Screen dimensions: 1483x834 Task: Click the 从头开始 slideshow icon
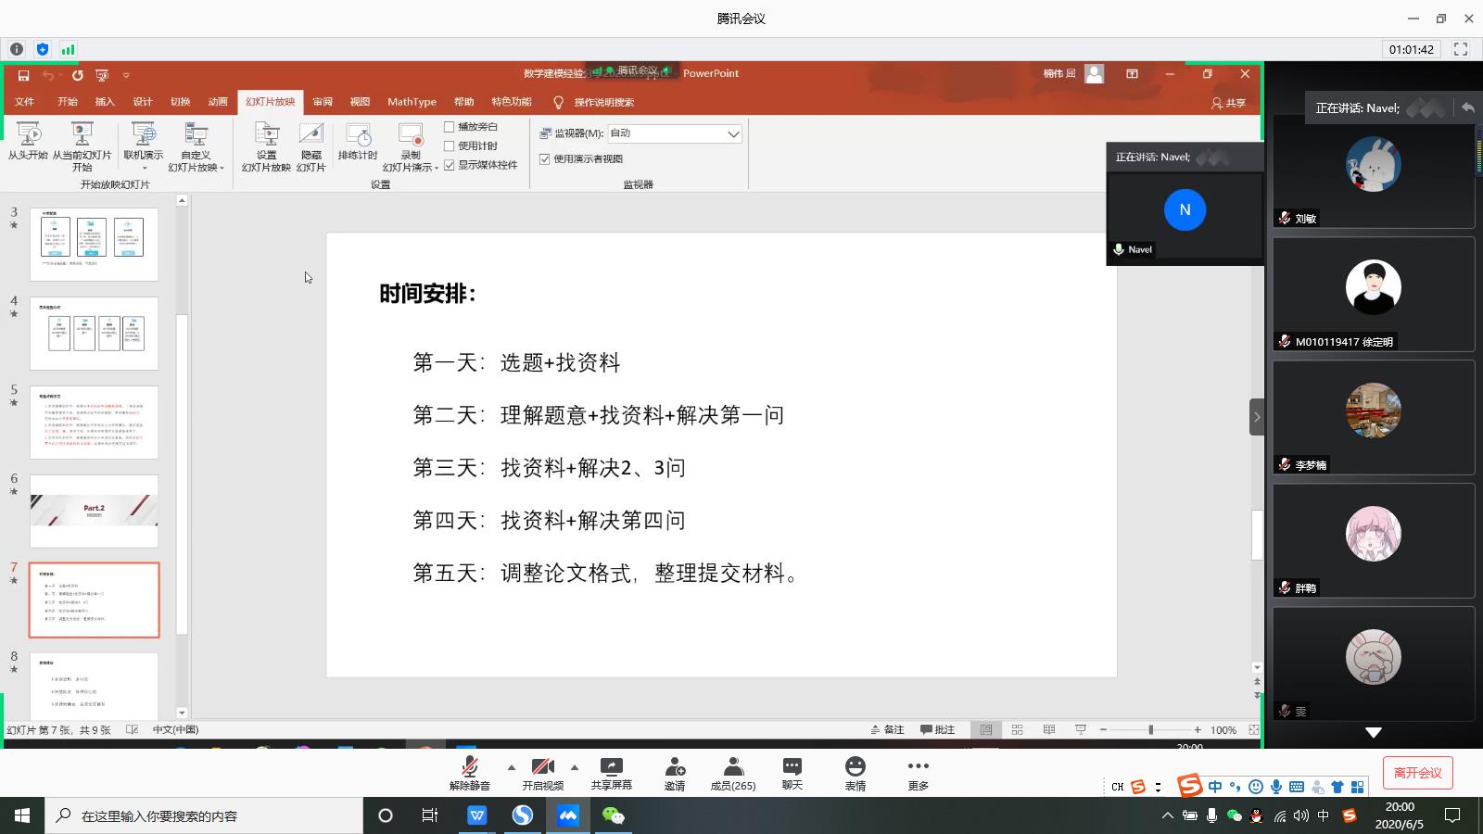tap(28, 135)
